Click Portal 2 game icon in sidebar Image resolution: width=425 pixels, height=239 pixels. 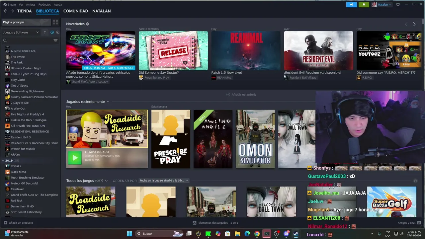(7, 166)
